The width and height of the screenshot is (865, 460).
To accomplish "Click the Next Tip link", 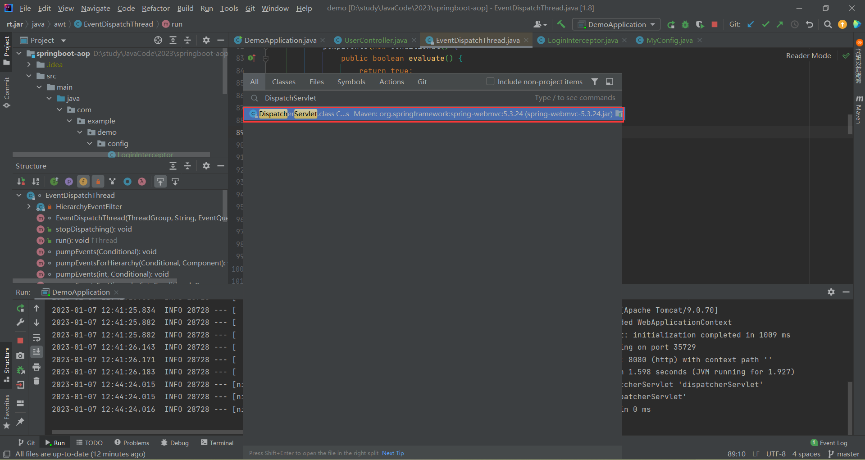I will [393, 453].
